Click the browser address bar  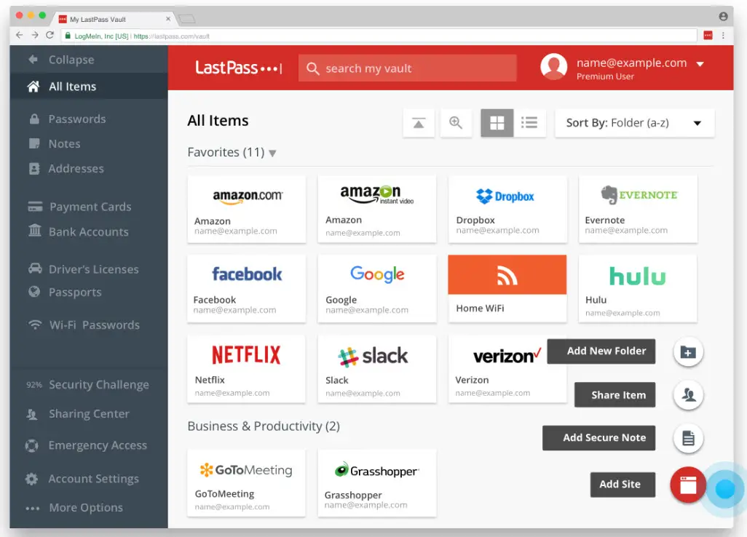click(x=379, y=36)
